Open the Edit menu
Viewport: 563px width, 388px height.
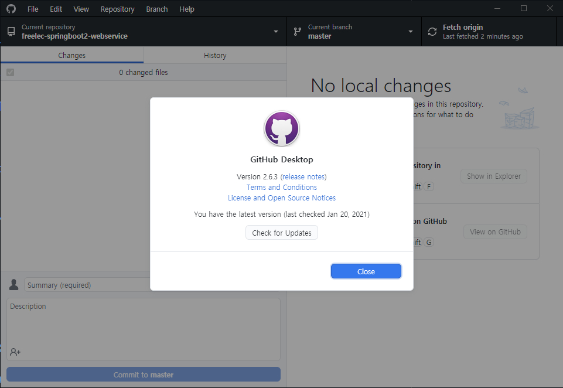pos(56,9)
